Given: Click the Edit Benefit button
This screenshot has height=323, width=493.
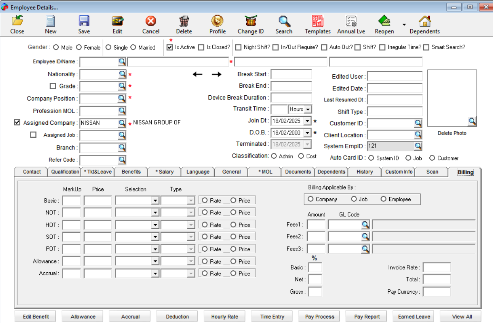Looking at the screenshot, I should coord(36,317).
